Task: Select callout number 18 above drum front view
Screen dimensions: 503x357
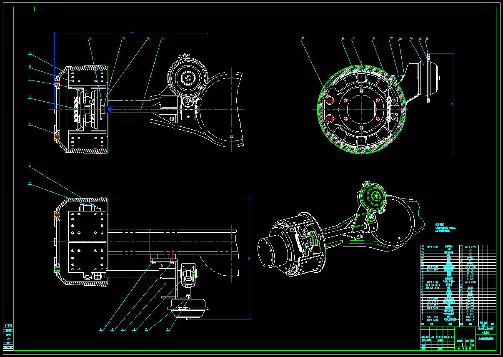Action: pos(303,38)
